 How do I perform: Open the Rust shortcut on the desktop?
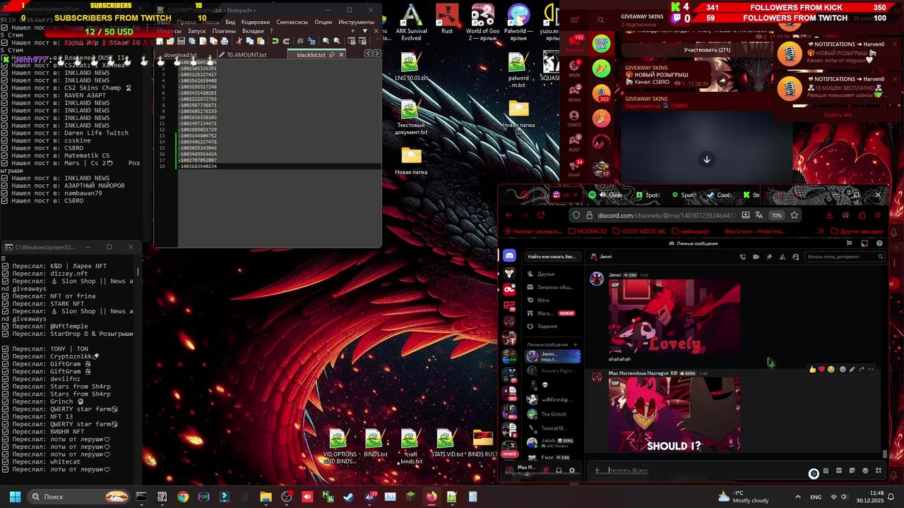(447, 19)
